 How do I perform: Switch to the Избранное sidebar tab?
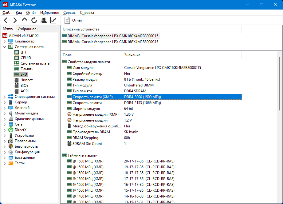pyautogui.click(x=27, y=29)
